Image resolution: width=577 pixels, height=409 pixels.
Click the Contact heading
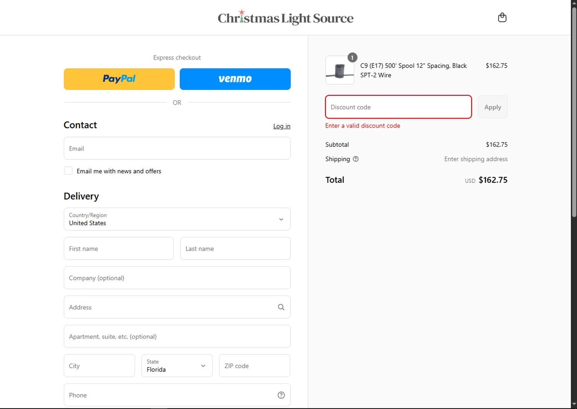pos(80,125)
